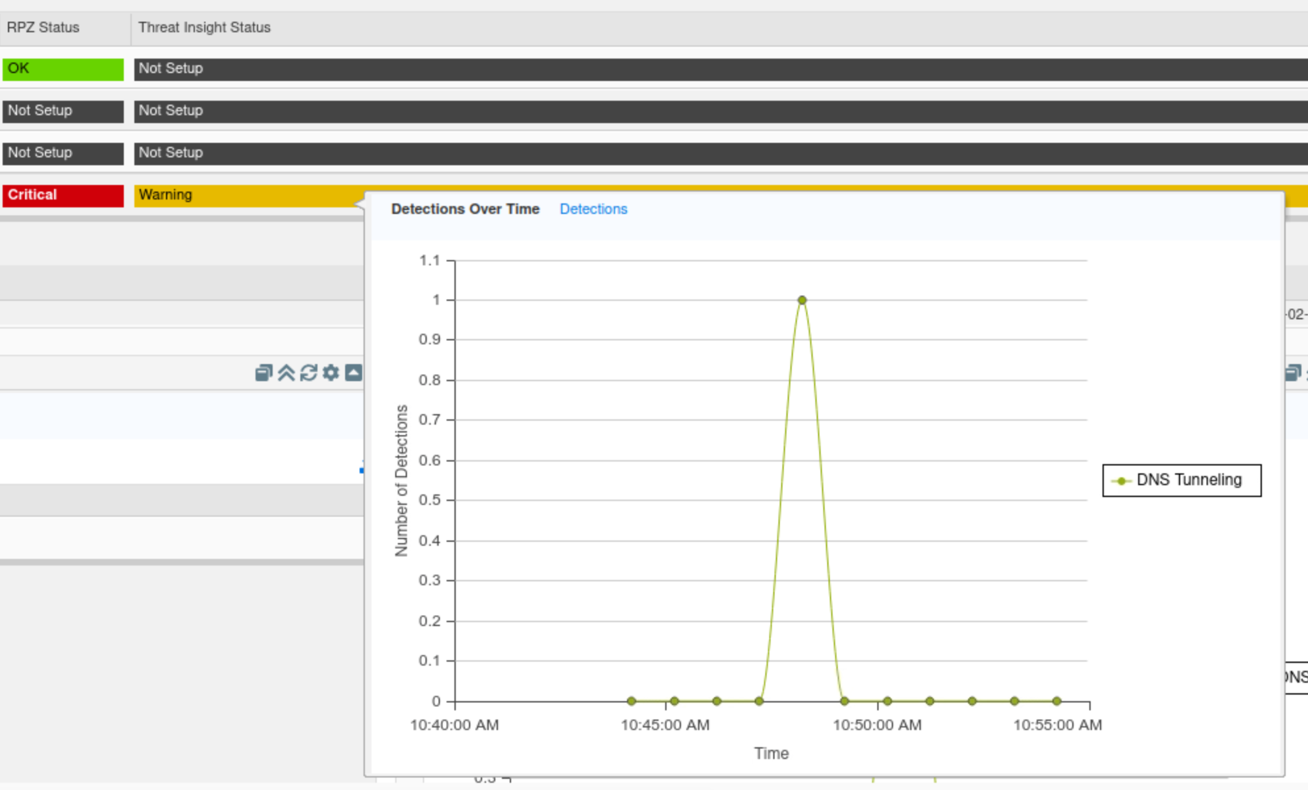Click the peak data point at value 1

tap(802, 300)
